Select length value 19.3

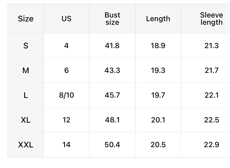point(158,70)
